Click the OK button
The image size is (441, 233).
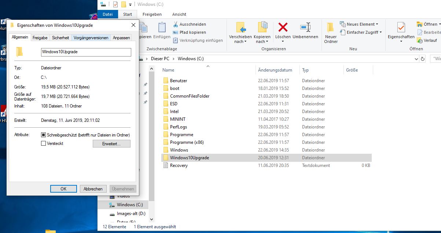coord(63,189)
